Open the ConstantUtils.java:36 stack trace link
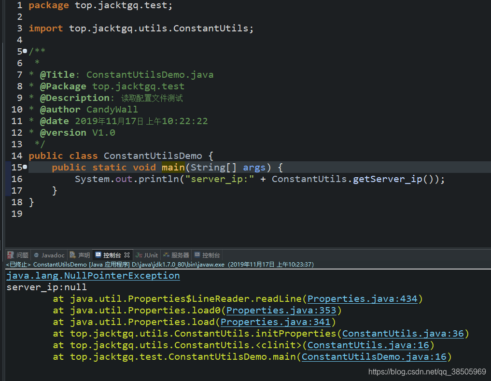 (x=403, y=333)
